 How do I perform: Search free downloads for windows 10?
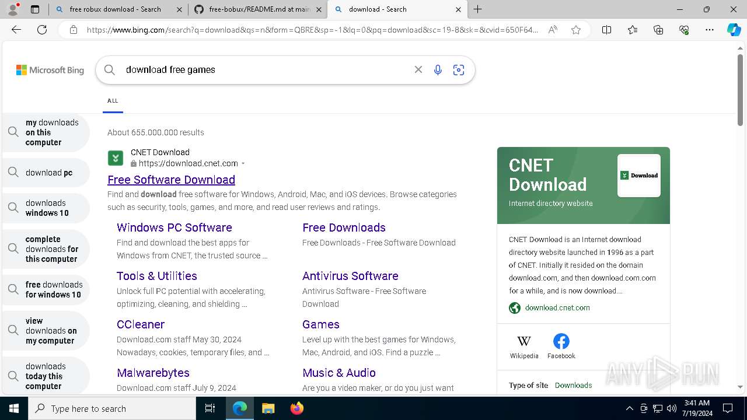pos(46,290)
